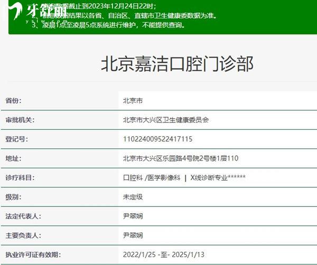Select the 省份 label
The image size is (317, 265).
(13, 101)
